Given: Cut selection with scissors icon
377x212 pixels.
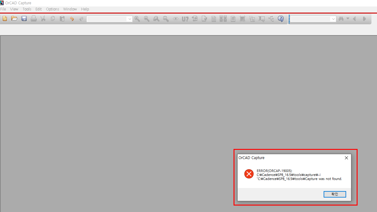Looking at the screenshot, I should coord(43,19).
